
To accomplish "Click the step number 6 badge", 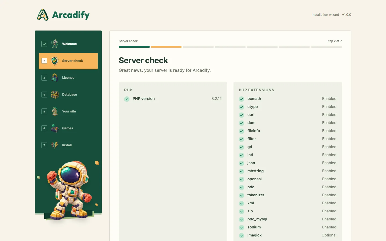I will pos(44,128).
